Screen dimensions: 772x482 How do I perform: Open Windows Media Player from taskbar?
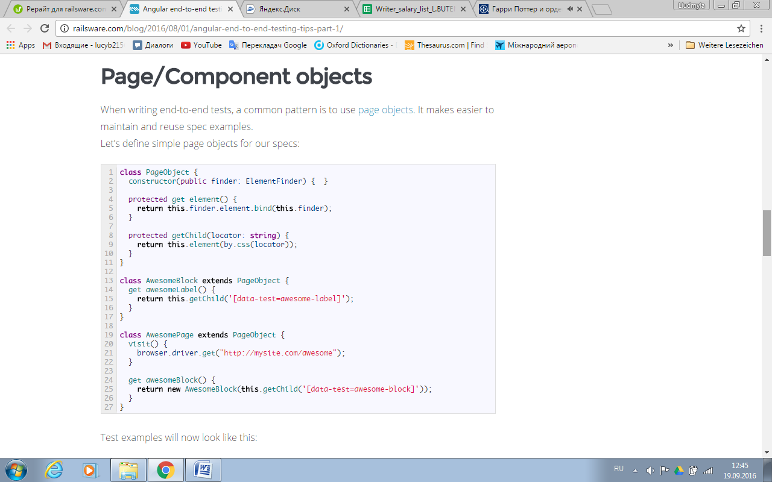pyautogui.click(x=90, y=470)
